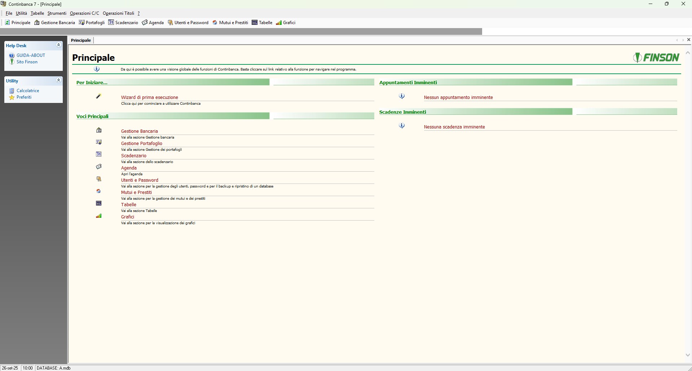Collapse the Utility panel

(58, 80)
